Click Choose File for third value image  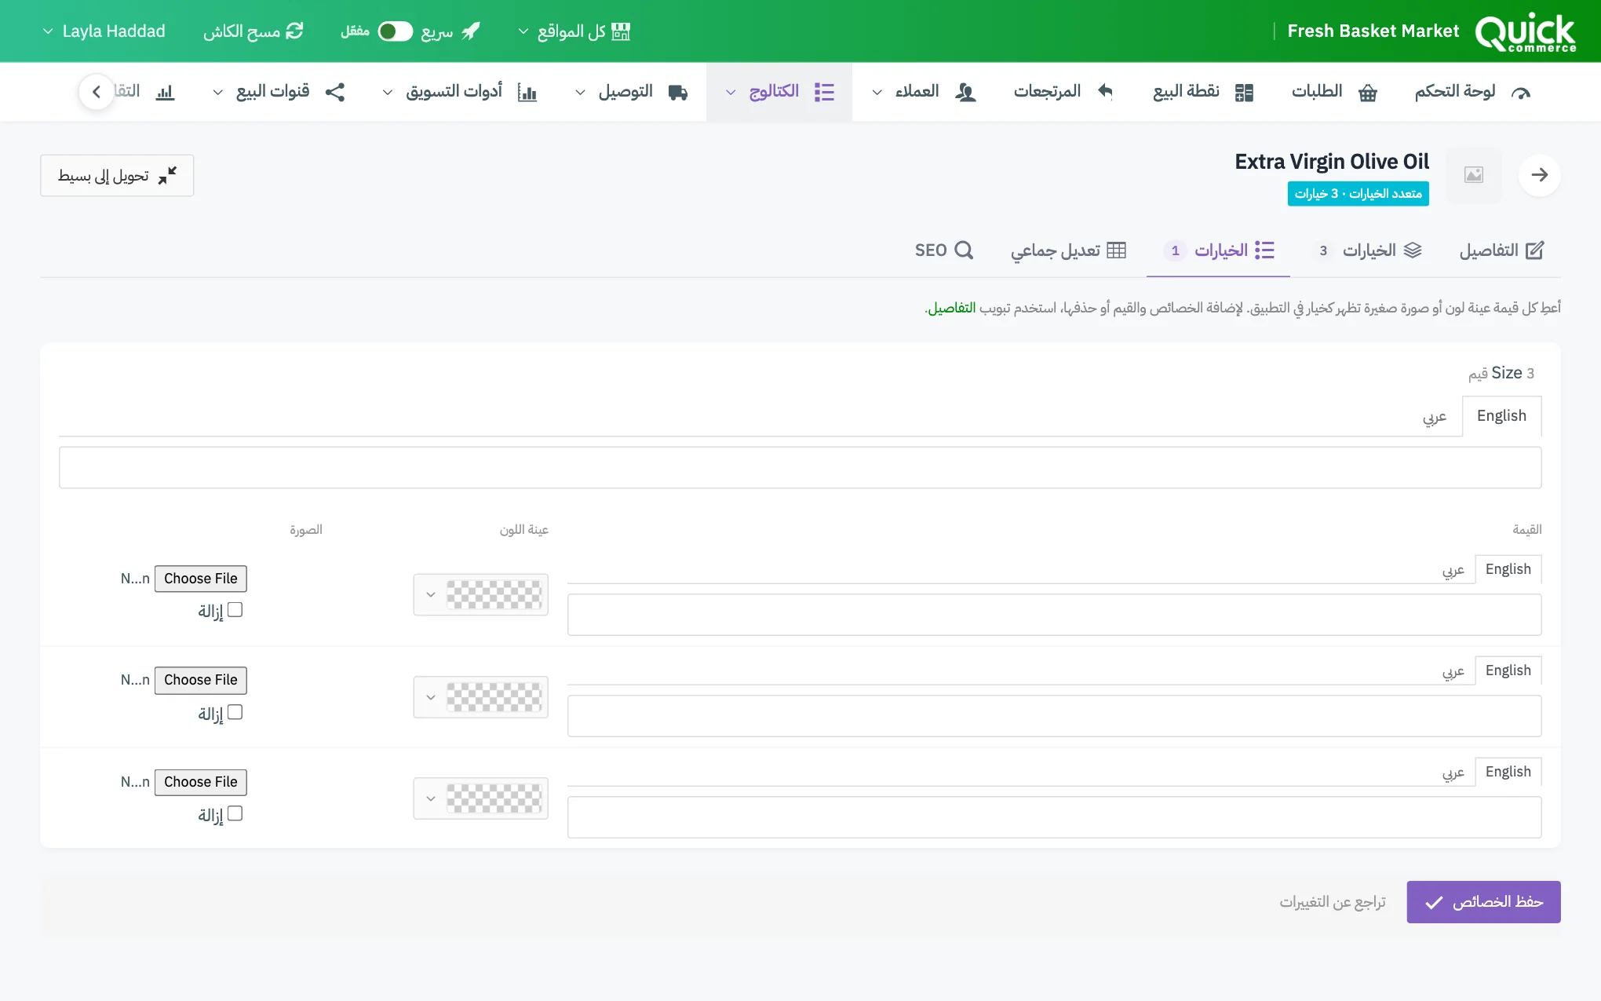[201, 782]
